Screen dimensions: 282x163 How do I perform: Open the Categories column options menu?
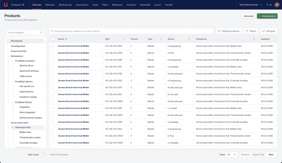254,39
